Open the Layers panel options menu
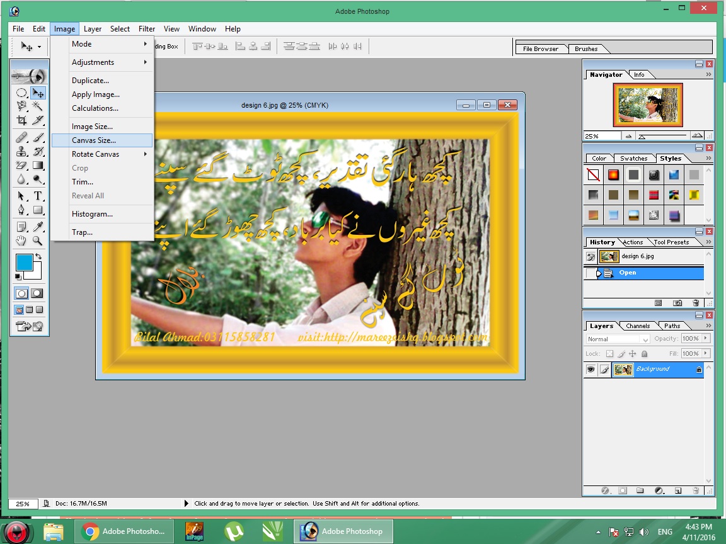This screenshot has height=544, width=726. [x=708, y=326]
